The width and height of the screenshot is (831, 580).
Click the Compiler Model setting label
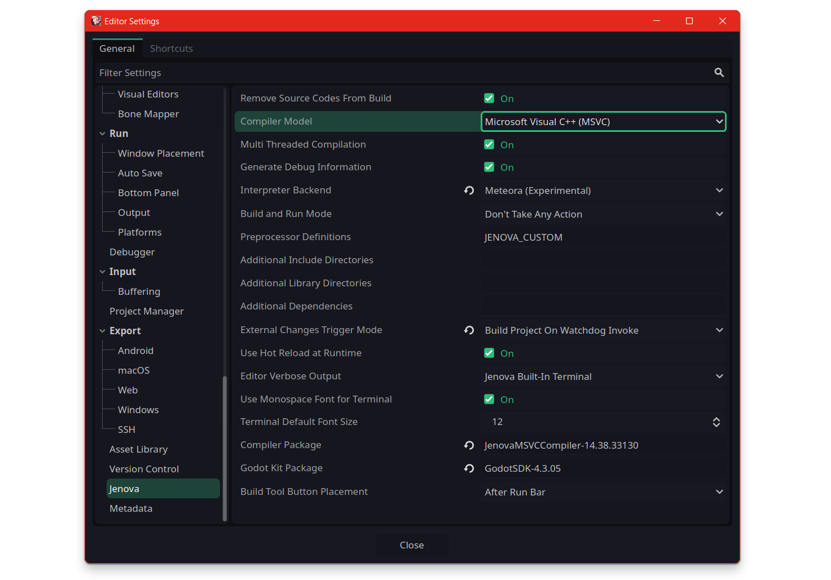click(x=276, y=121)
